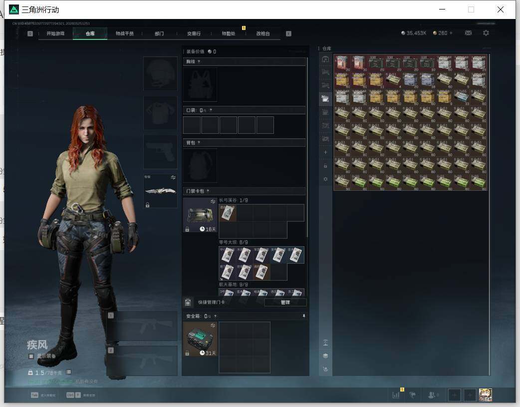520x407 pixels.
Task: Click the help icon next to 口袋
Action: [211, 110]
